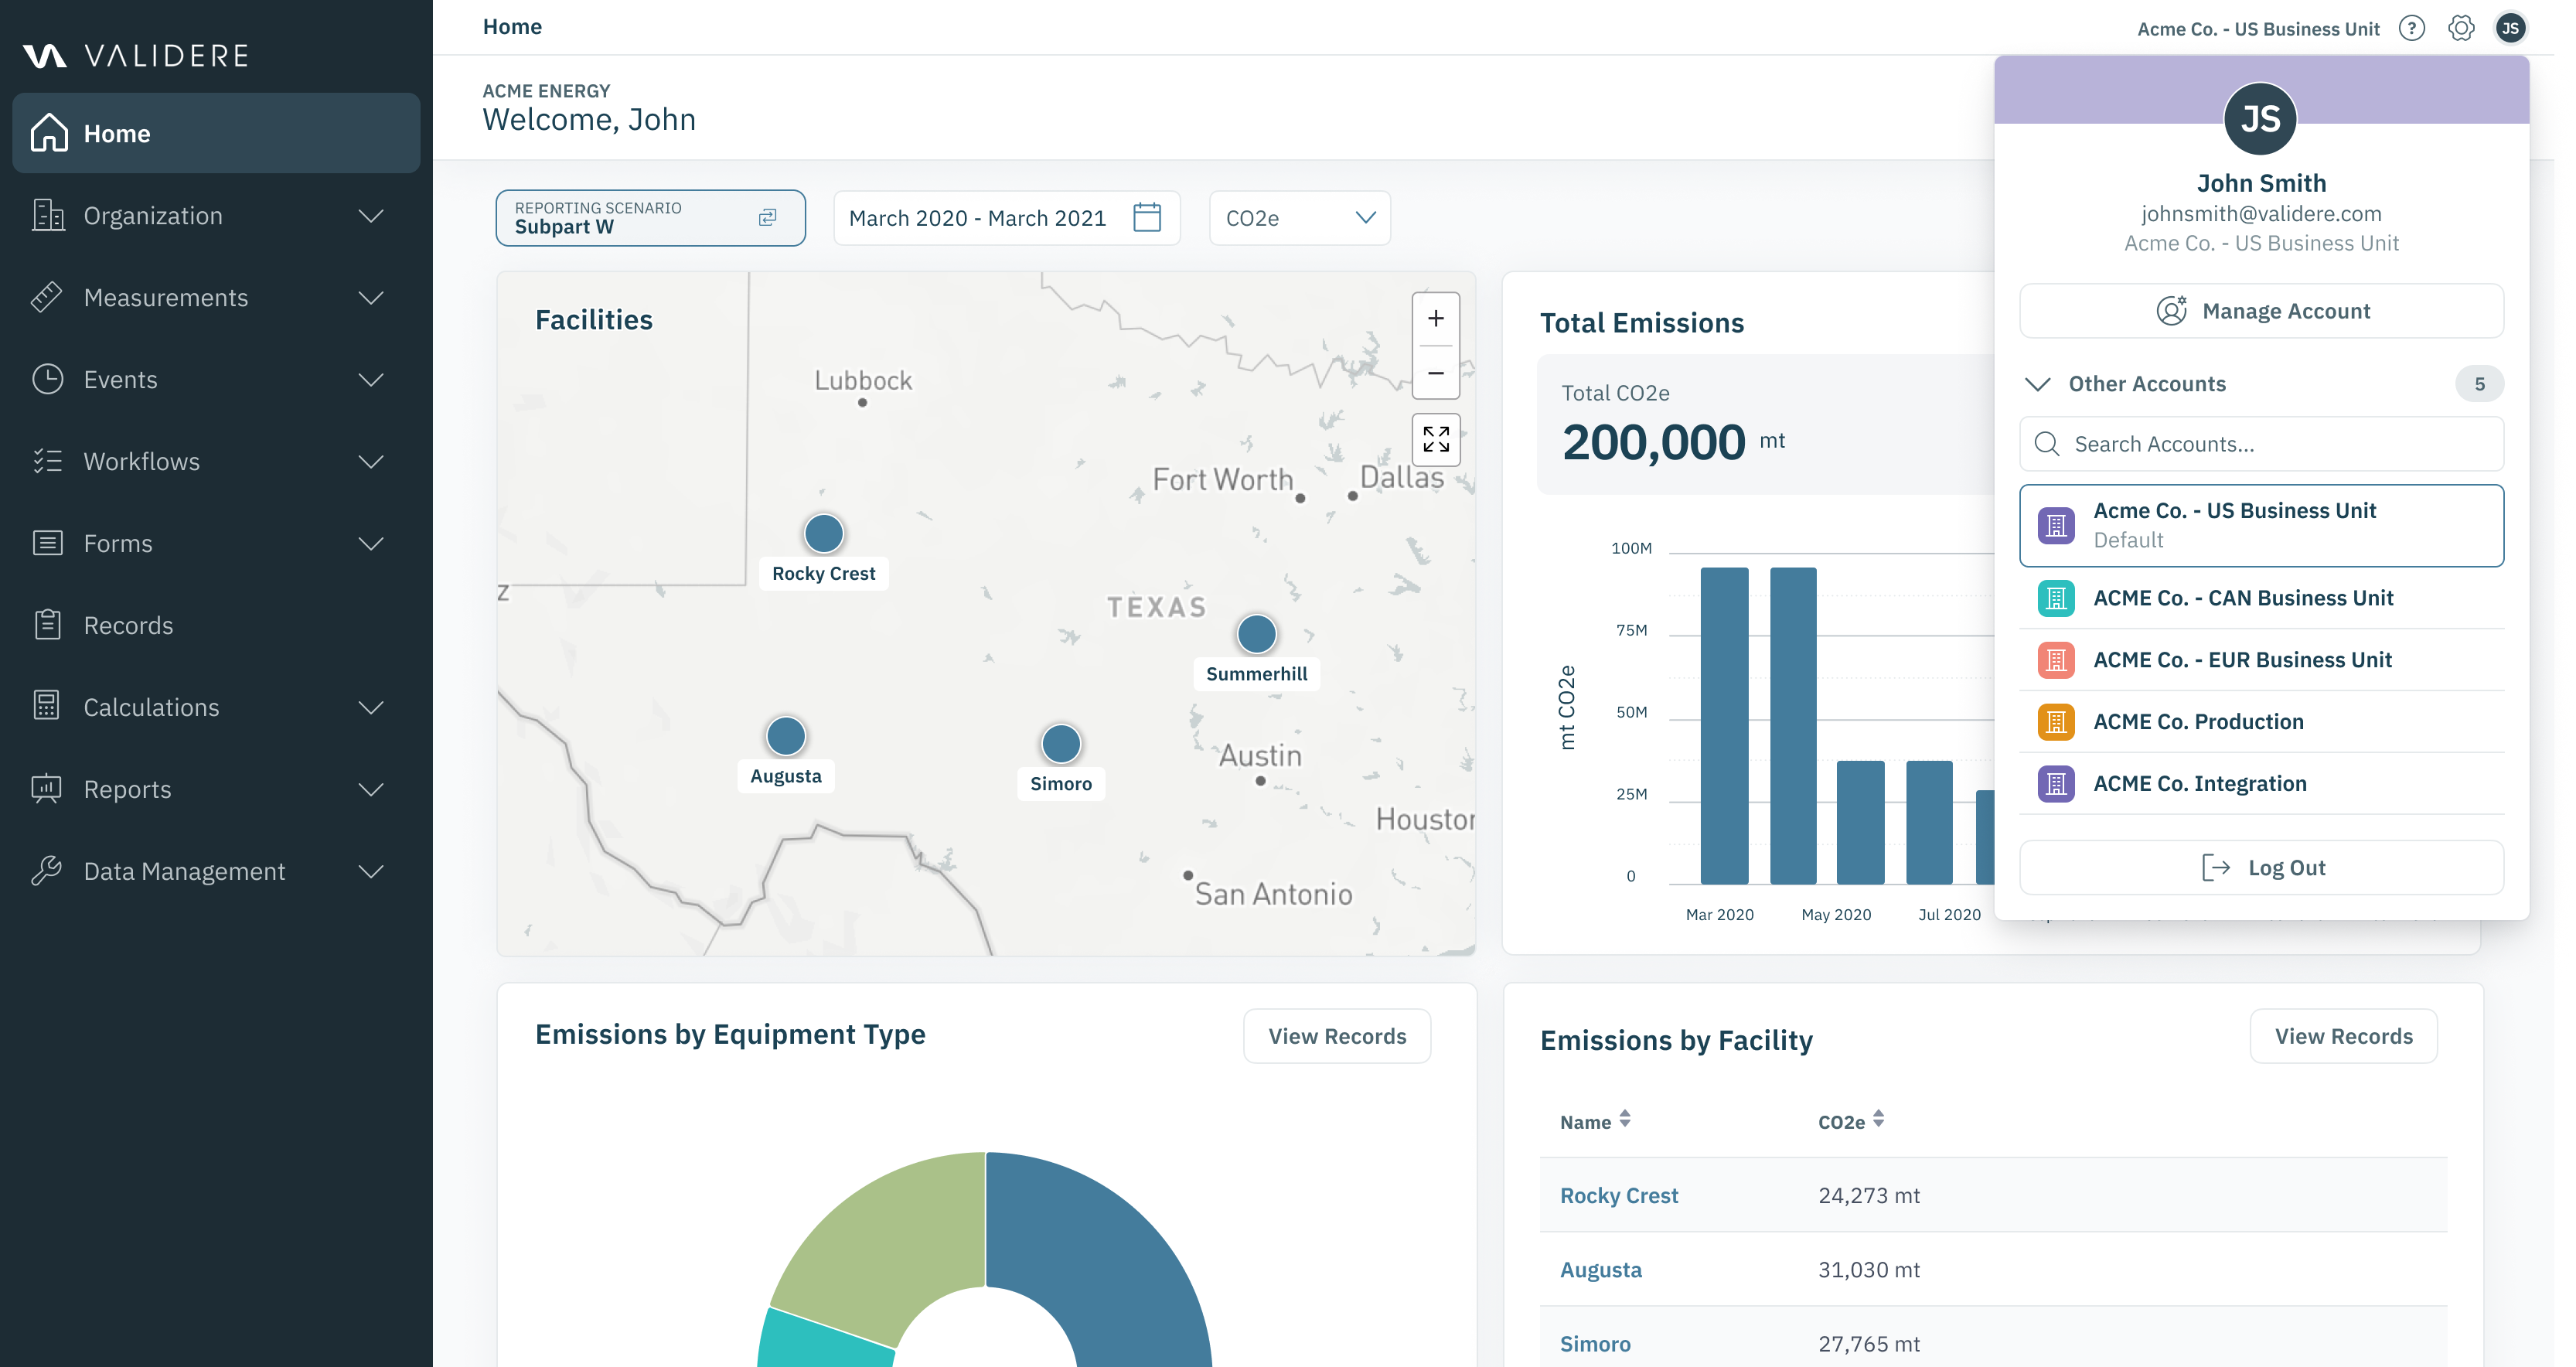This screenshot has height=1367, width=2576.
Task: Click the Validere logo
Action: point(136,55)
